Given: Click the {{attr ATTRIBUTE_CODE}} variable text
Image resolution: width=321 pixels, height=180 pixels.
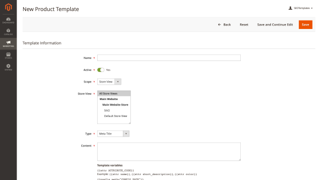Looking at the screenshot, I should pos(115,170).
